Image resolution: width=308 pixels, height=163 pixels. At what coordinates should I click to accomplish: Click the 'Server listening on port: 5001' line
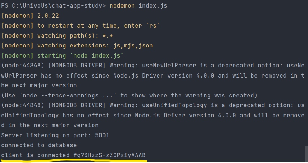click(x=55, y=135)
